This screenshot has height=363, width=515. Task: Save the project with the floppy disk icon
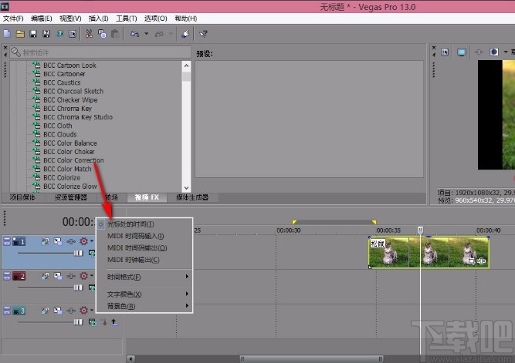pyautogui.click(x=33, y=34)
